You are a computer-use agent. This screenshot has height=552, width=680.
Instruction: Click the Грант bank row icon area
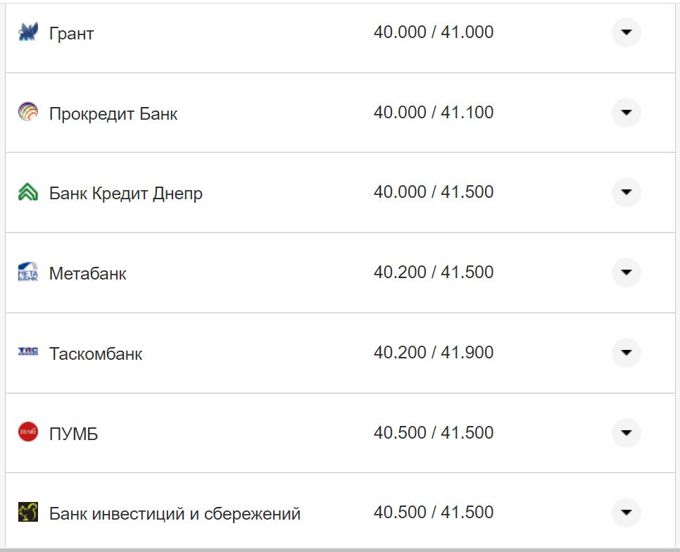pyautogui.click(x=27, y=32)
